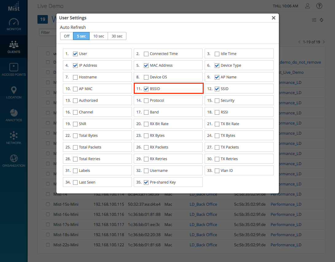Open the user account icon

[307, 6]
